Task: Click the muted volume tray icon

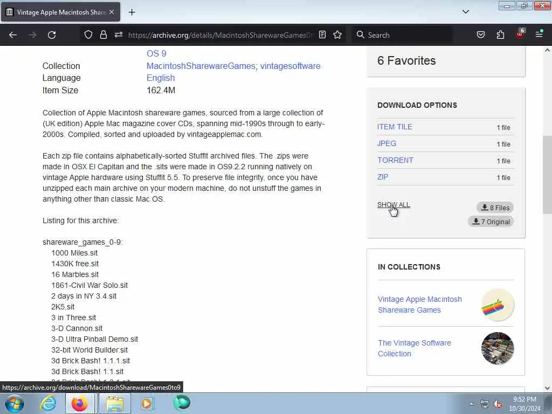Action: pos(498,404)
